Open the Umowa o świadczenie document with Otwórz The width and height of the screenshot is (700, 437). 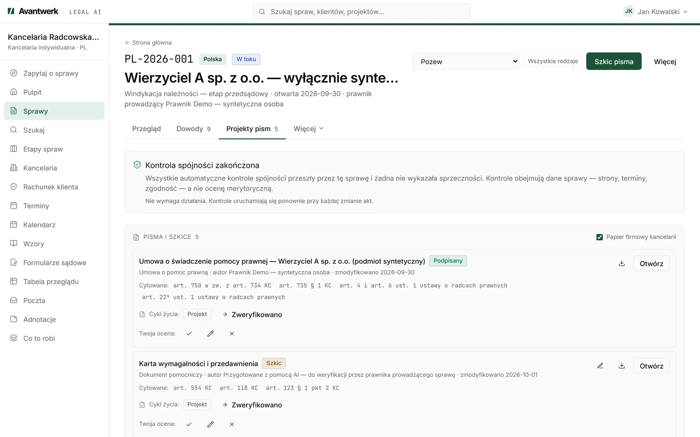click(651, 264)
